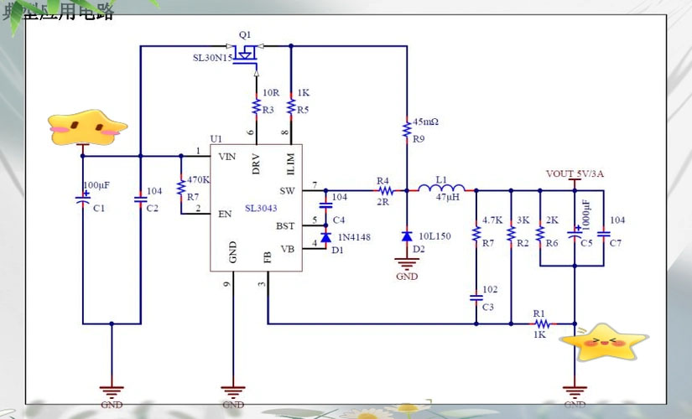Select the 'VOUT 5V/3A' output label
692x419 pixels.
(x=575, y=173)
